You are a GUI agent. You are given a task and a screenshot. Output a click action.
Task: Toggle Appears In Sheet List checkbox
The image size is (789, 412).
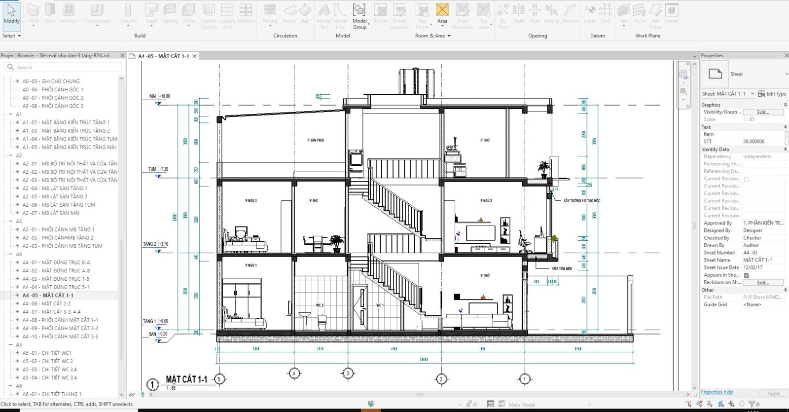pyautogui.click(x=746, y=275)
